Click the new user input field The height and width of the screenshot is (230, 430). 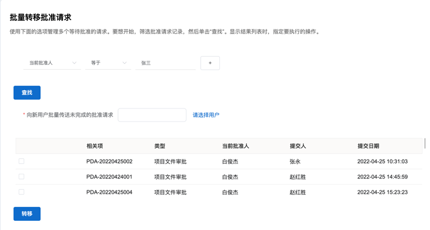(x=152, y=115)
